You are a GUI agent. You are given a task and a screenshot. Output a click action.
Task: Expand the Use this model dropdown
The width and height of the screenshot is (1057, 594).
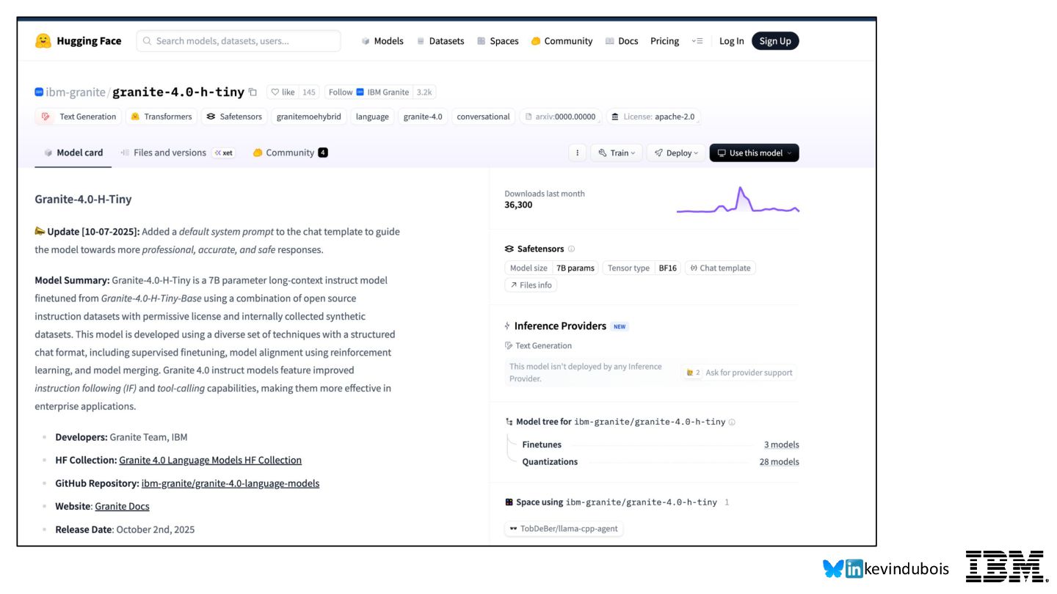coord(754,153)
